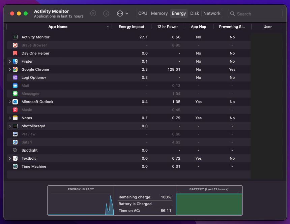Expand the Finder process group
290x224 pixels.
pyautogui.click(x=10, y=61)
